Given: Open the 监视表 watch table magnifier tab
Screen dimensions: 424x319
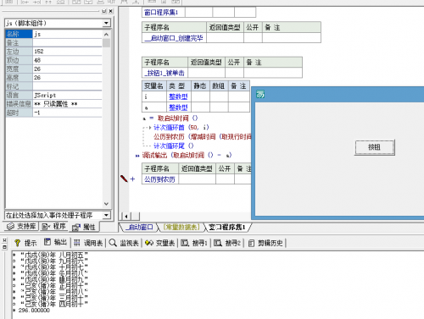Looking at the screenshot, I should [124, 243].
